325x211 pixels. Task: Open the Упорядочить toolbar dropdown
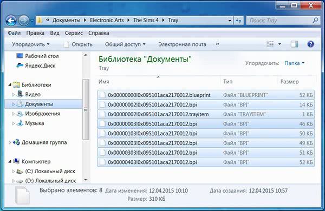[31, 44]
